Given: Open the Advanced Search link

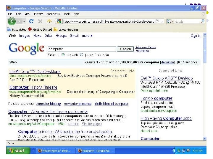Looking at the screenshot, I should point(146,47).
